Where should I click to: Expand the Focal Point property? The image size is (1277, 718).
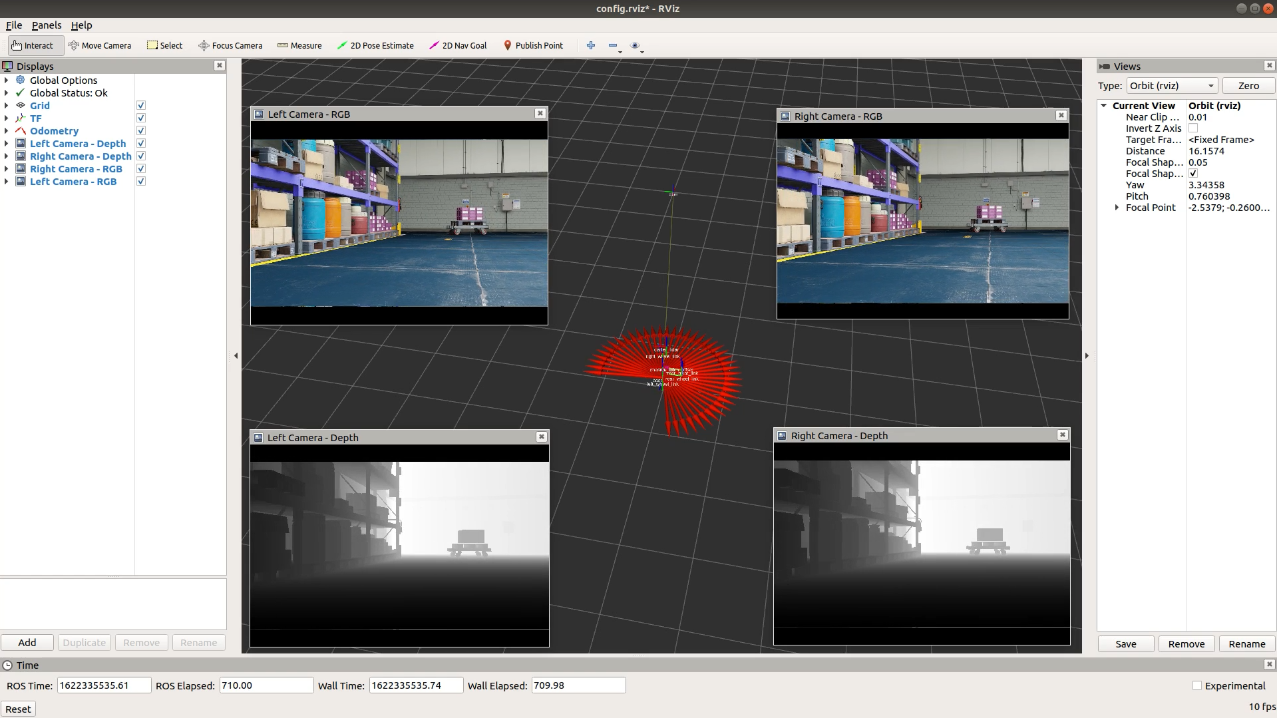pos(1117,208)
